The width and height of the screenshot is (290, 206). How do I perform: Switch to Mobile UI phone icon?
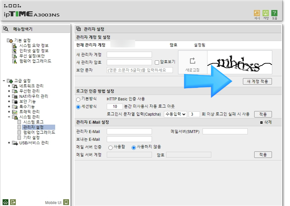click(x=66, y=202)
